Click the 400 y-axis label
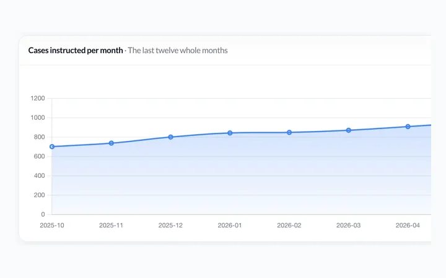This screenshot has height=278, width=446. click(x=39, y=175)
